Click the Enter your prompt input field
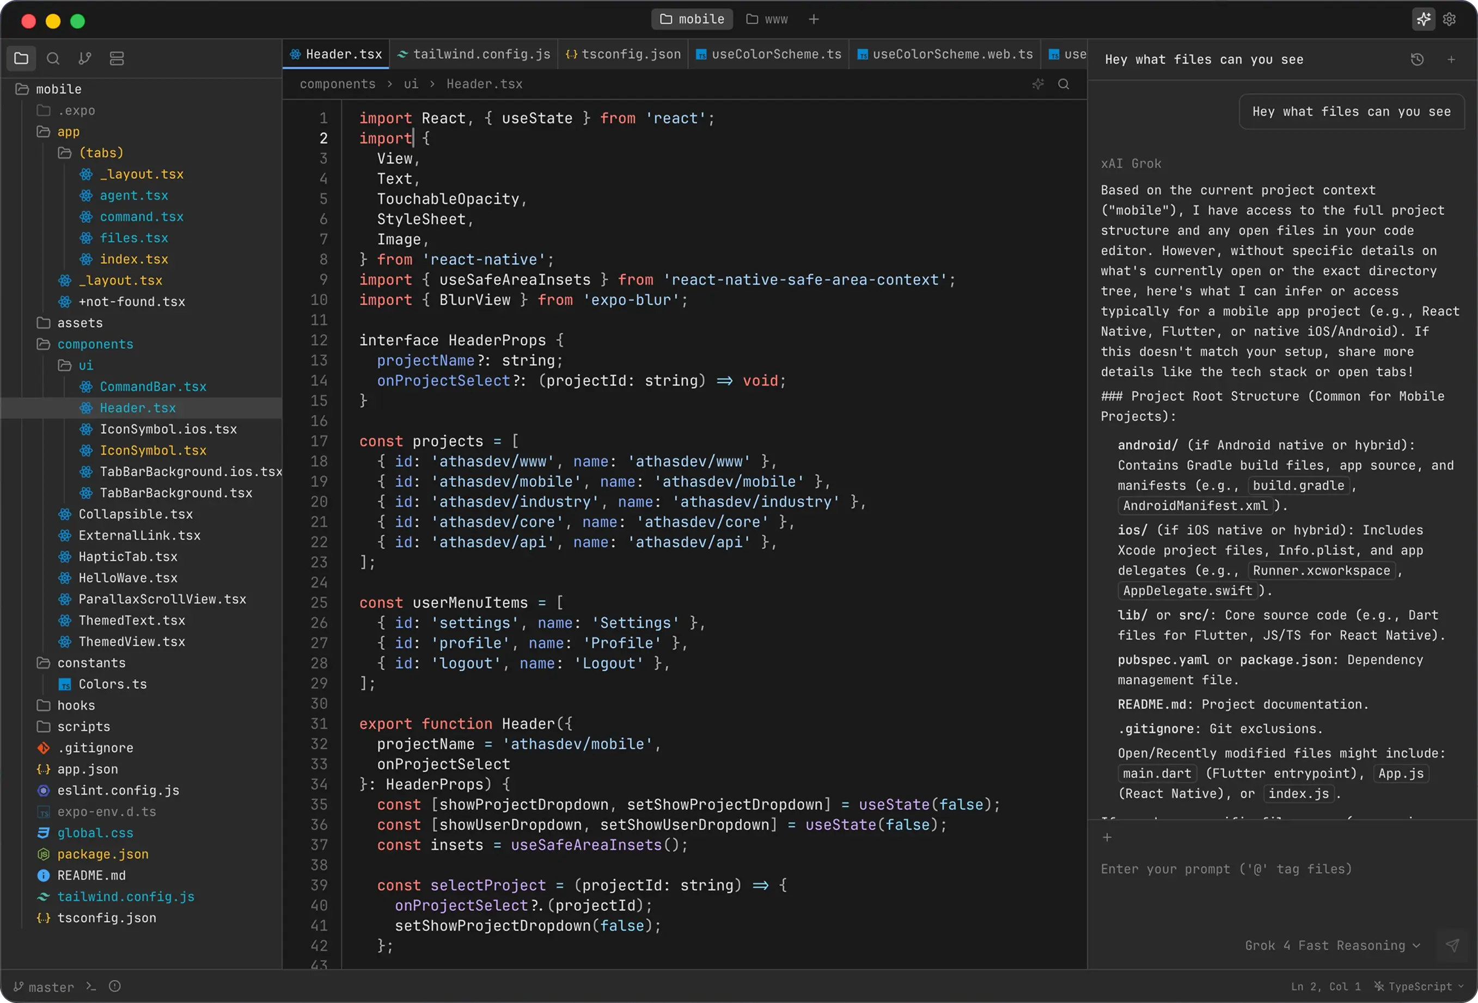The width and height of the screenshot is (1478, 1003). 1227,869
